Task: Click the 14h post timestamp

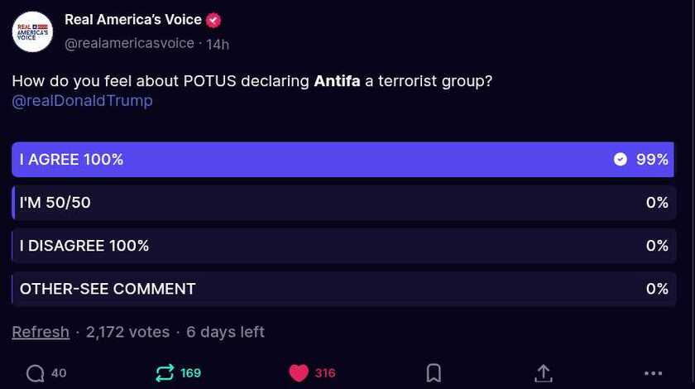Action: [218, 43]
